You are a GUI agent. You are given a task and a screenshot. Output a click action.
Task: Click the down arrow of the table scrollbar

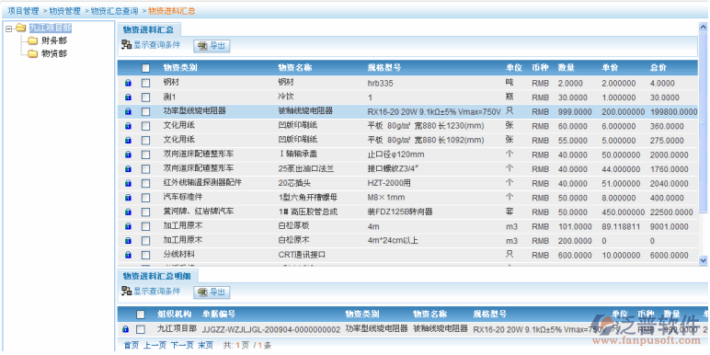(x=703, y=260)
